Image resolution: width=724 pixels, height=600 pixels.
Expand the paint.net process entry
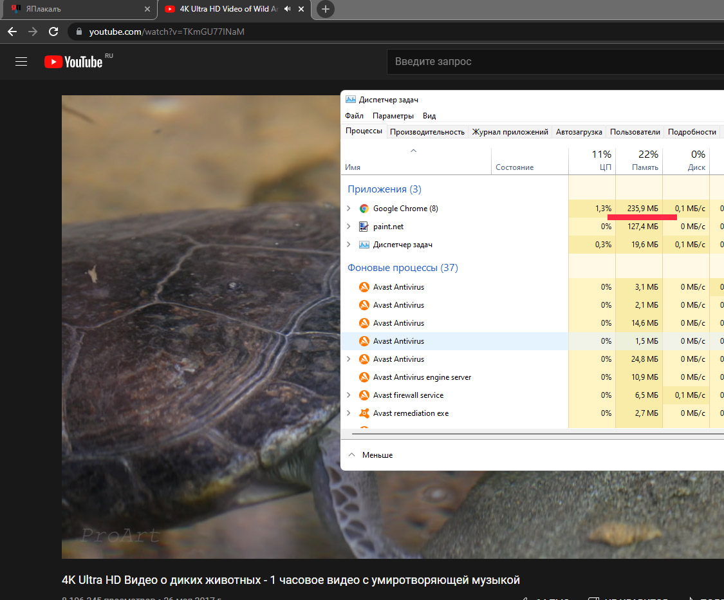click(349, 227)
